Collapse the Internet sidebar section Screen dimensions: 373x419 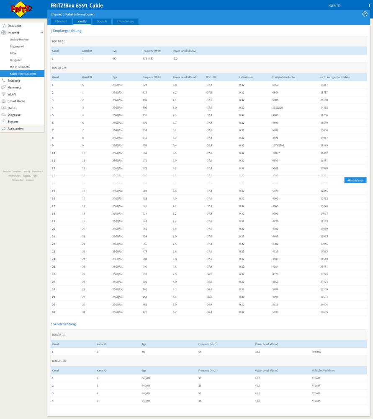41,32
